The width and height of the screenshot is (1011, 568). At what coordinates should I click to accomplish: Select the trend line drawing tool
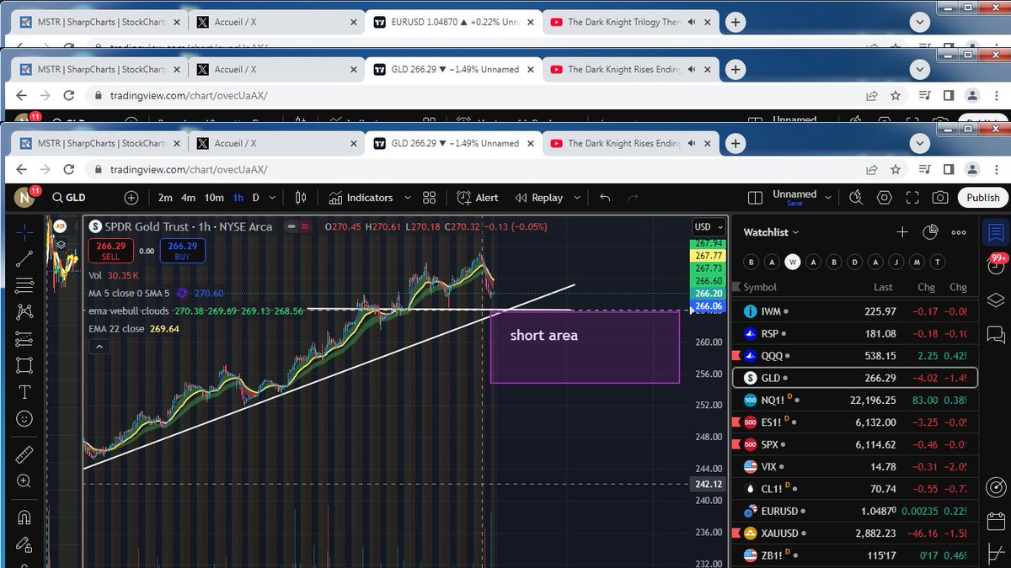click(24, 258)
